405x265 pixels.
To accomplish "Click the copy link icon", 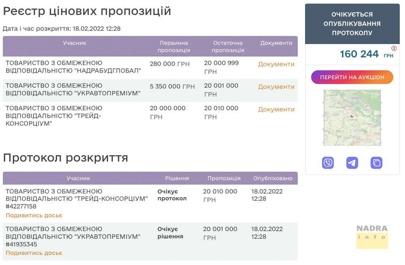I will pos(376,163).
